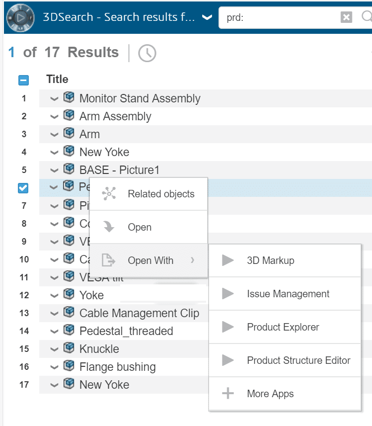Toggle the select-all checkbox beside Title
Screen dimensions: 372x426
(x=24, y=80)
